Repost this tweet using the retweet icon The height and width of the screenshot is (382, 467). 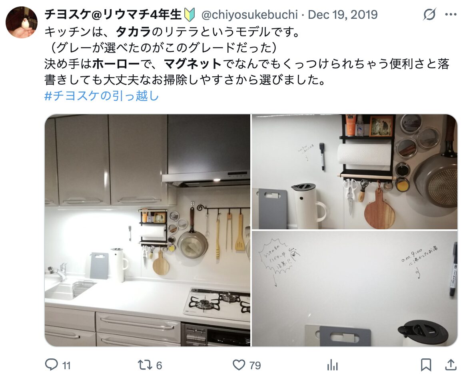(145, 365)
